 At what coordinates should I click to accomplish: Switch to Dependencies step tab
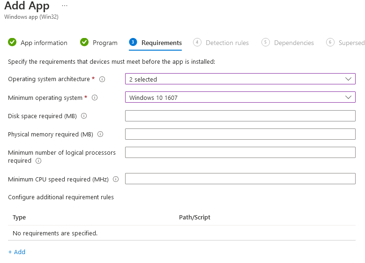(288, 43)
